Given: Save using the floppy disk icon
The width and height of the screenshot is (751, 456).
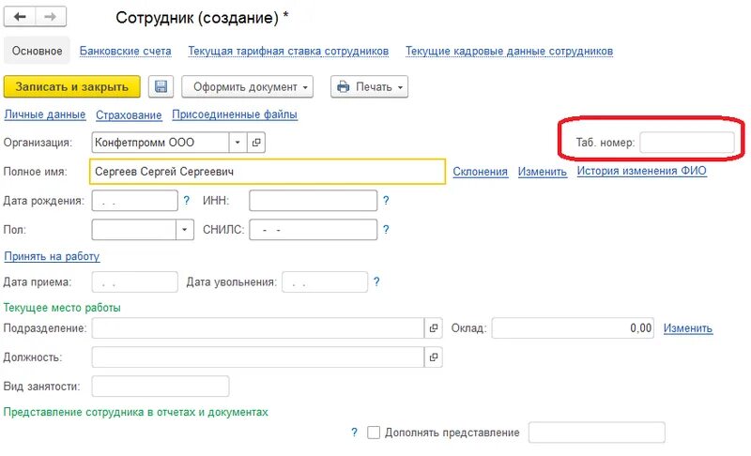Looking at the screenshot, I should coord(161,87).
